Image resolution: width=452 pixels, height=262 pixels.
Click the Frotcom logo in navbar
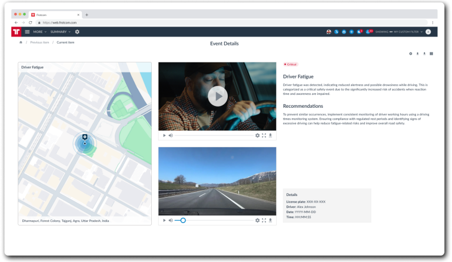pos(16,32)
